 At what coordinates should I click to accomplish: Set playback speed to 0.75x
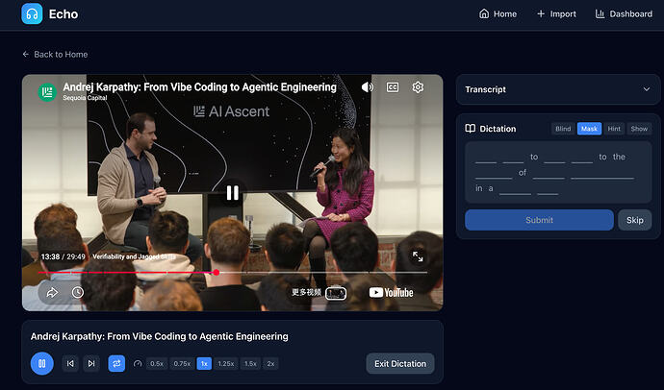[x=182, y=363]
